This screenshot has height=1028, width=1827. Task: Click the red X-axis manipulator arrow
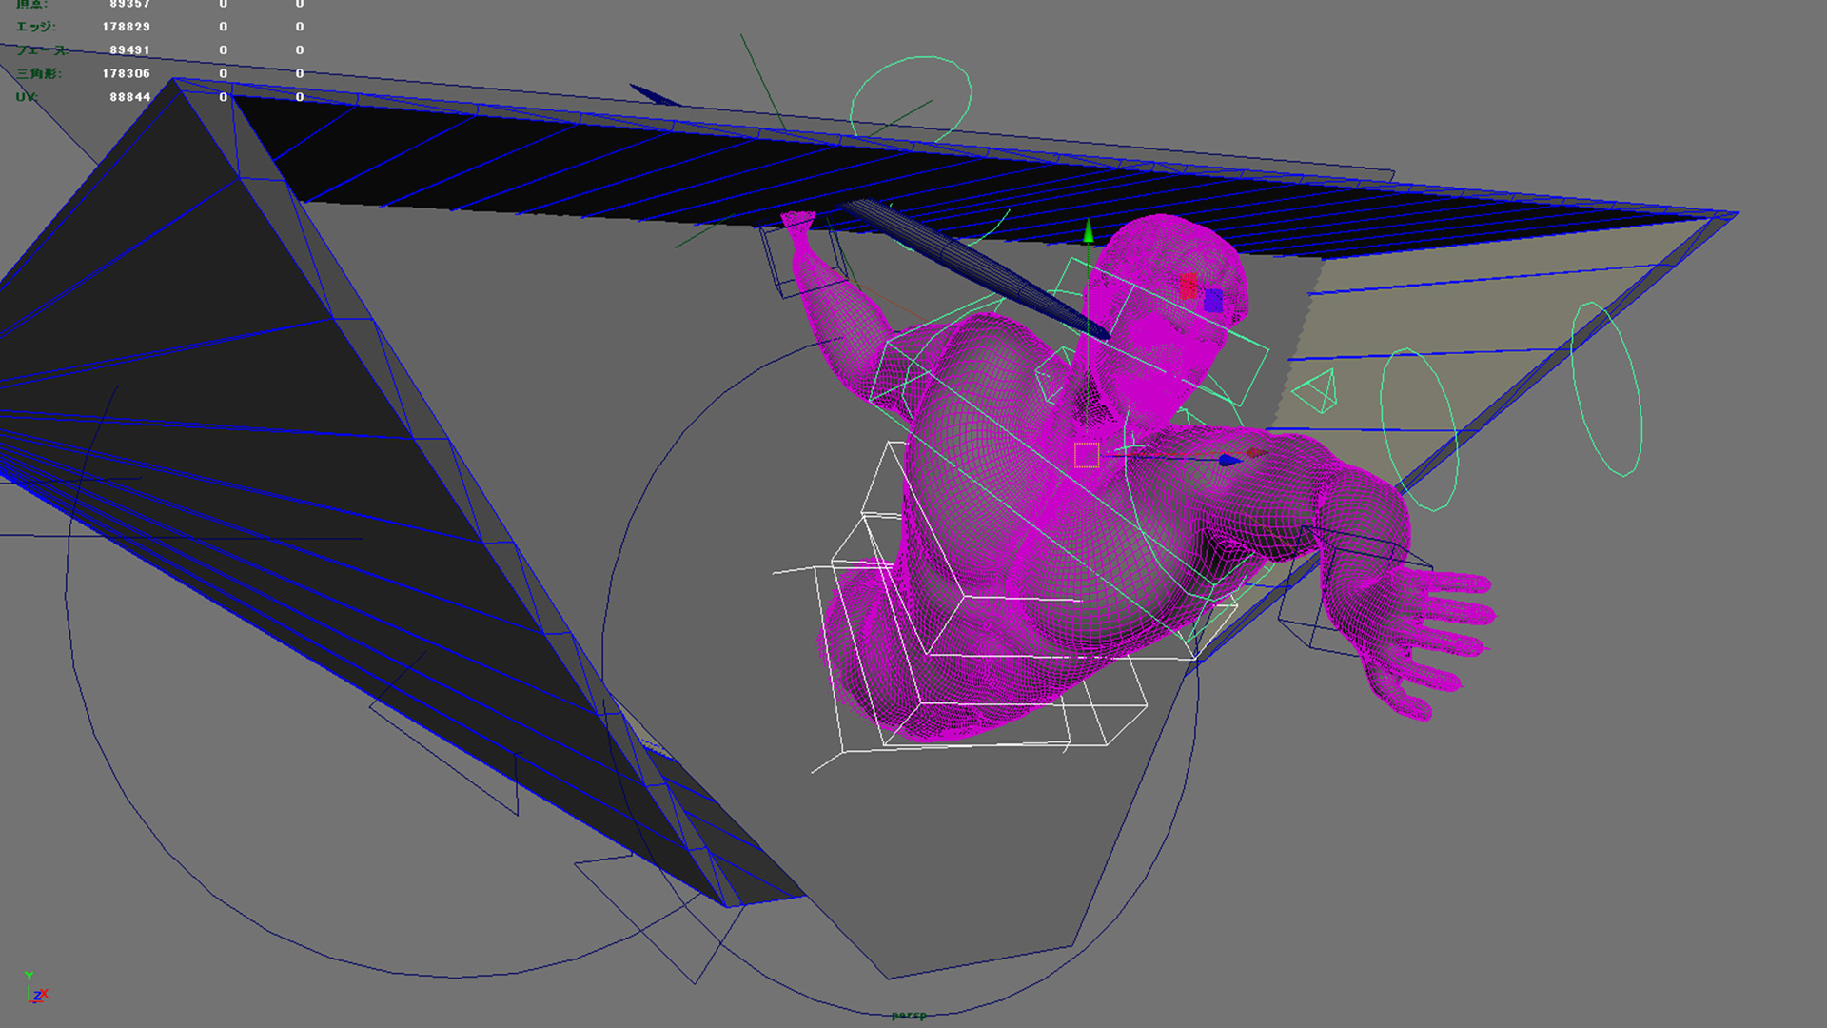(x=1256, y=453)
